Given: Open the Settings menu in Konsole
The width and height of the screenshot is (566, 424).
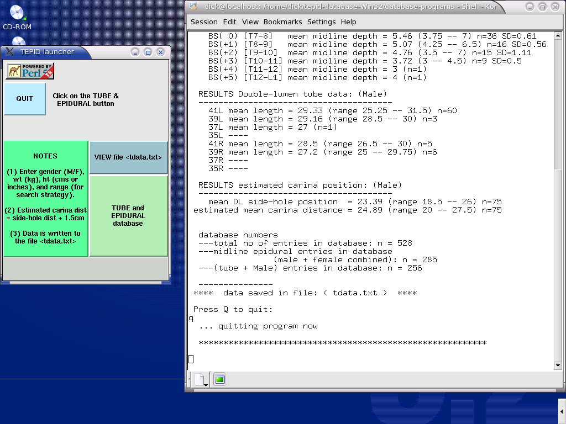Looking at the screenshot, I should click(321, 22).
